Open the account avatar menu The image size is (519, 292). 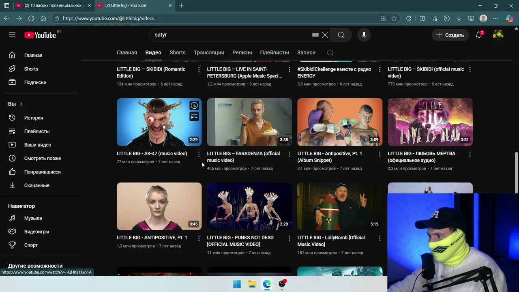pyautogui.click(x=498, y=35)
